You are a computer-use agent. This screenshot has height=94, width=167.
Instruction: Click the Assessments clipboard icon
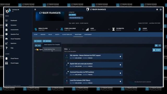pos(7,30)
